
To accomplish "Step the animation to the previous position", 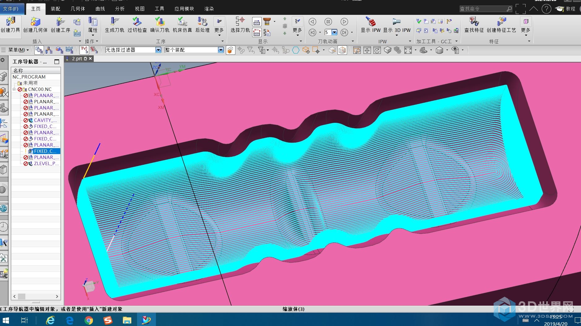I will [312, 32].
